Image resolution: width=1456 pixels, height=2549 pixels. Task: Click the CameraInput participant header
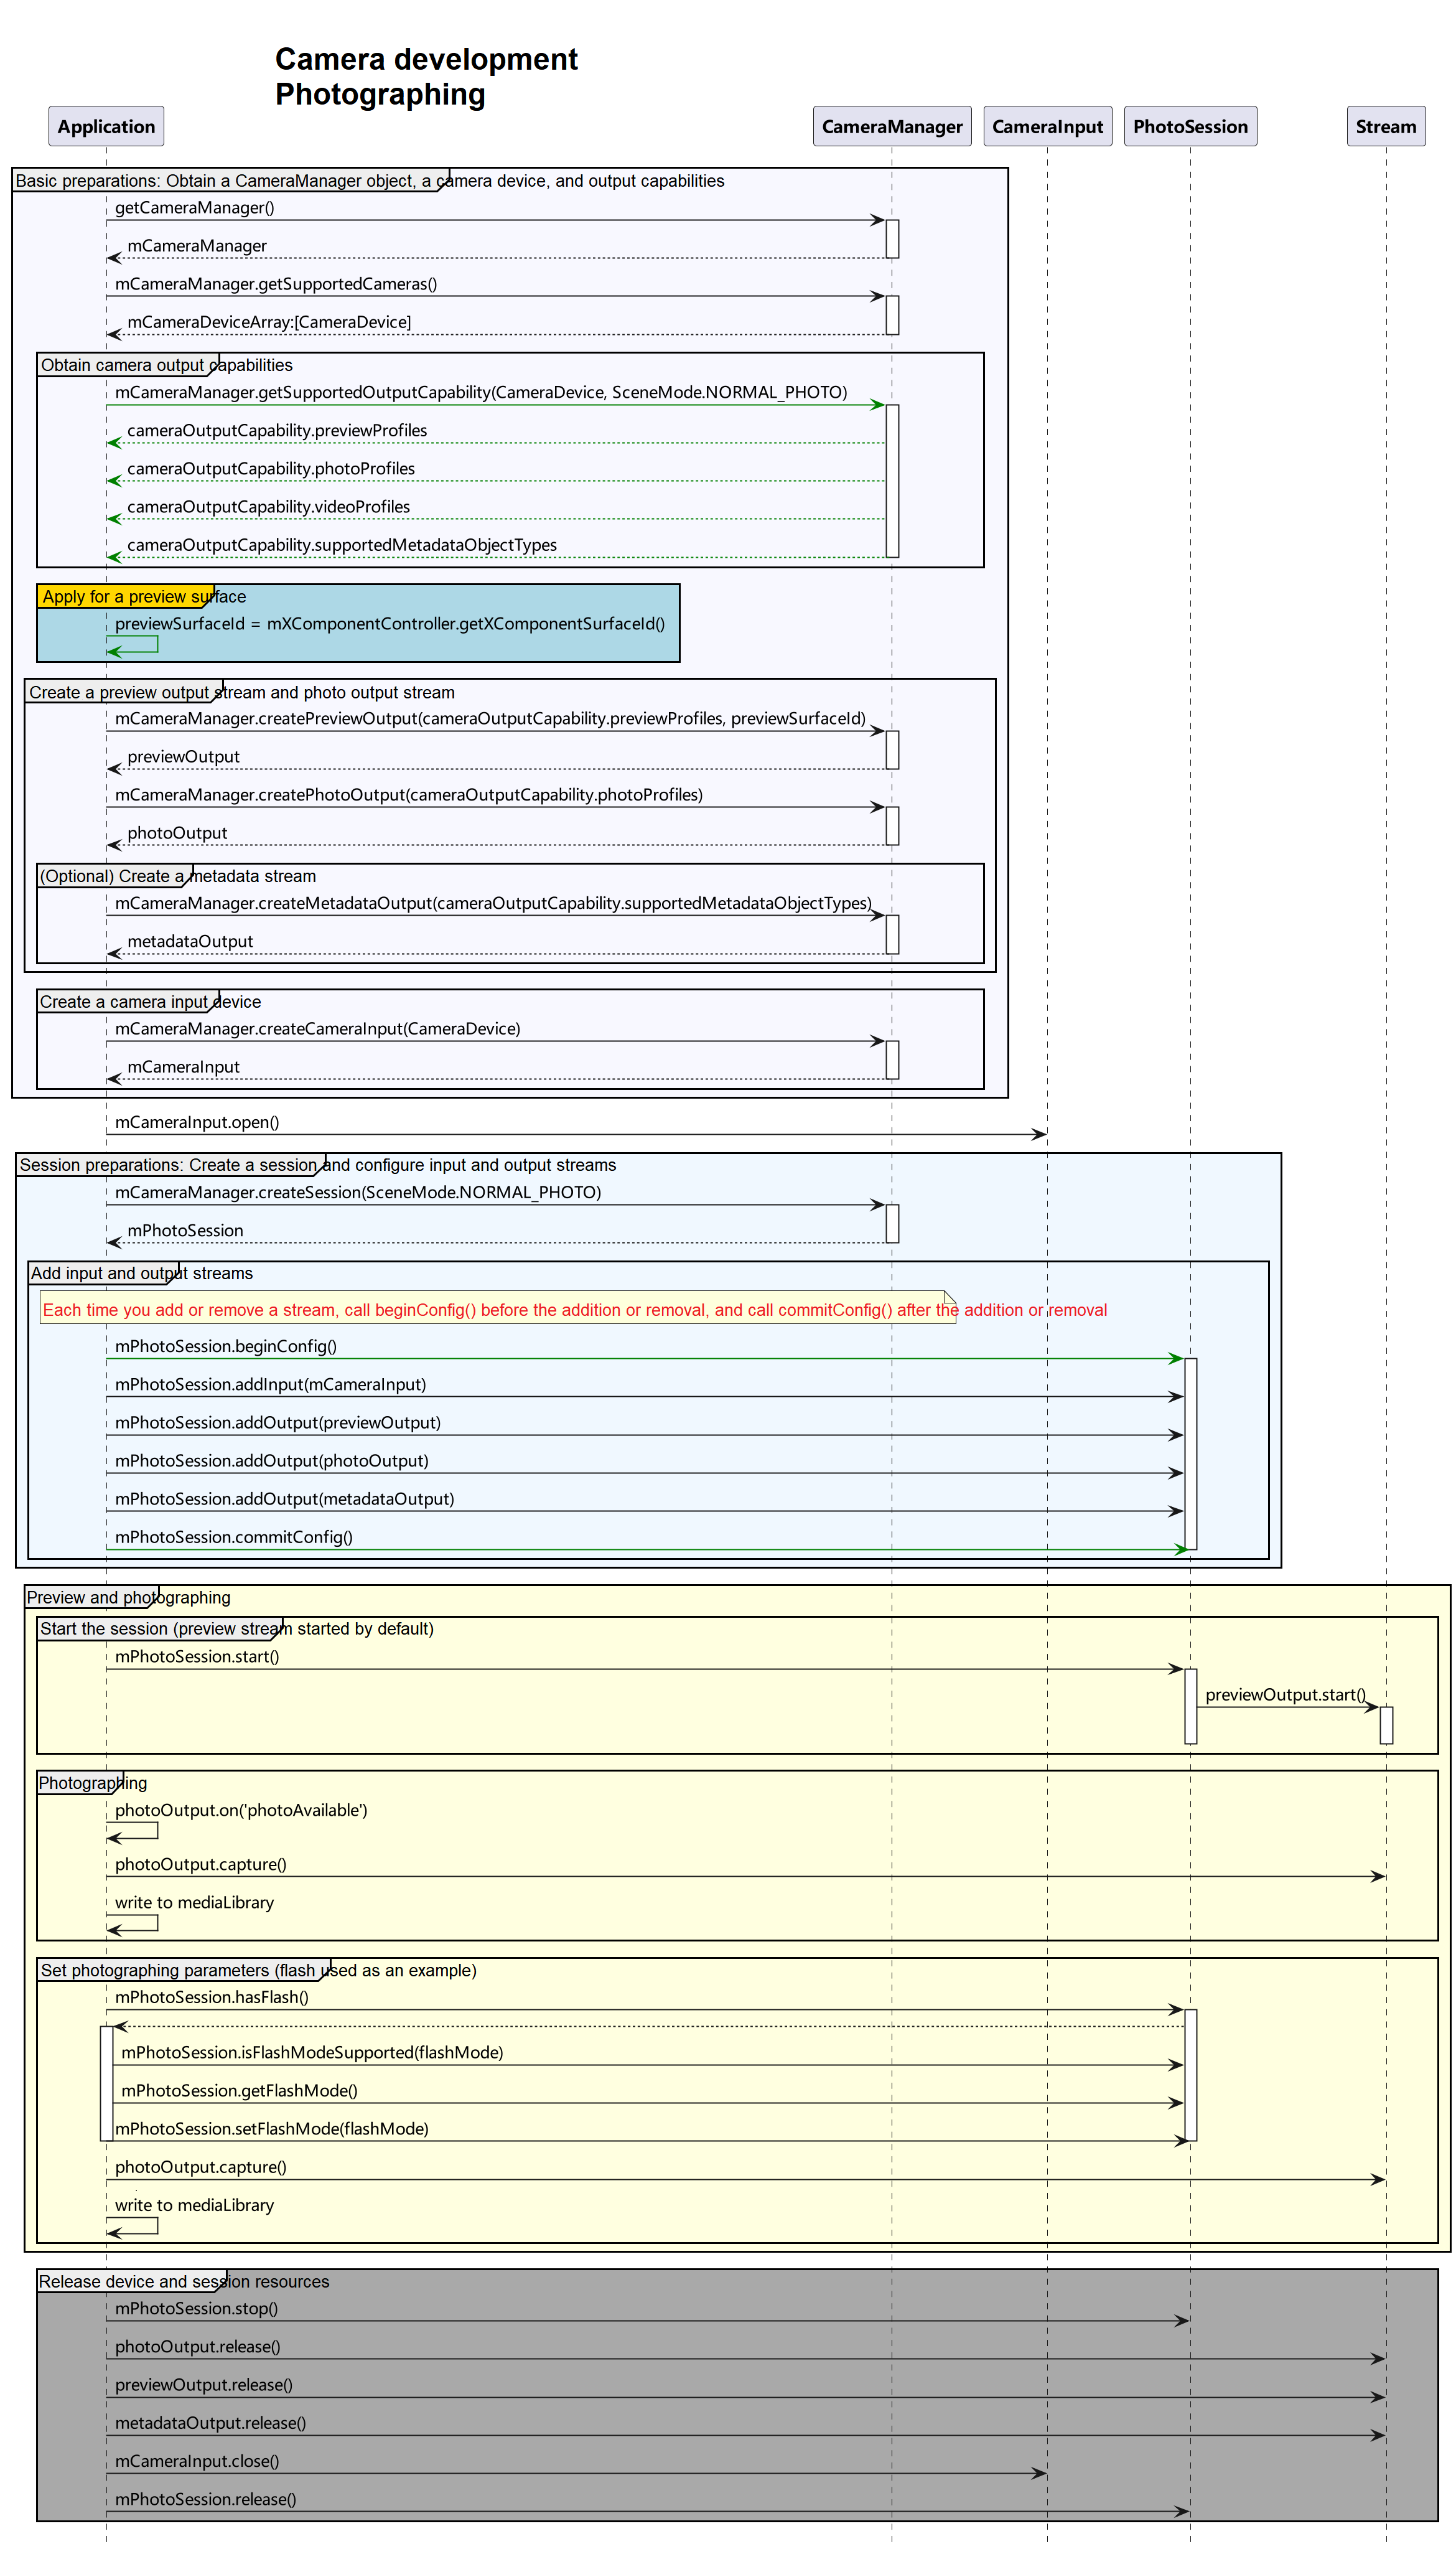coord(1047,126)
